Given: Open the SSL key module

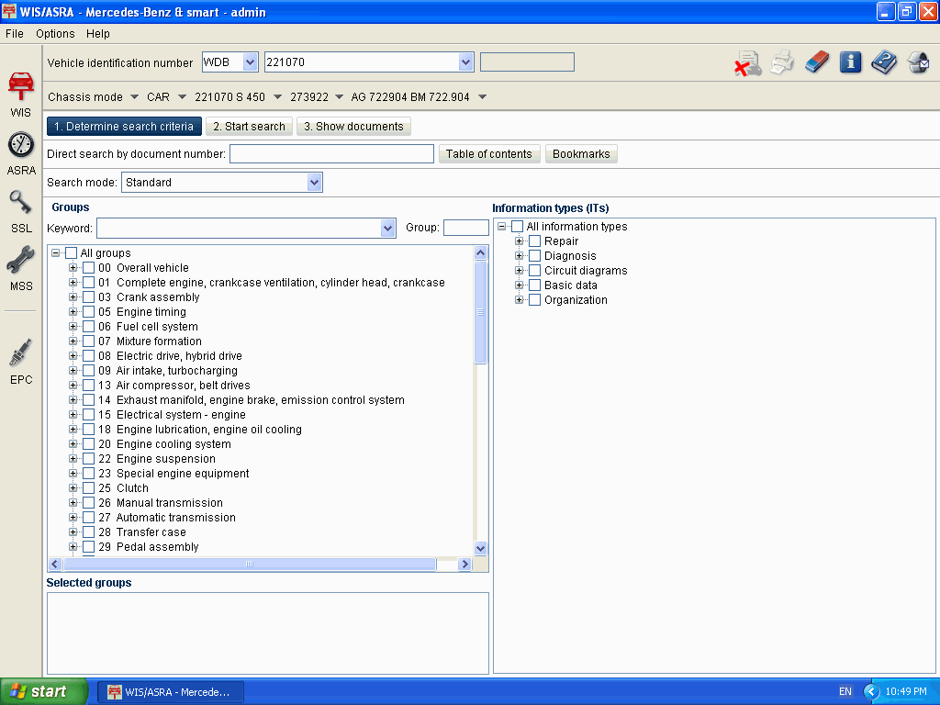Looking at the screenshot, I should tap(21, 210).
